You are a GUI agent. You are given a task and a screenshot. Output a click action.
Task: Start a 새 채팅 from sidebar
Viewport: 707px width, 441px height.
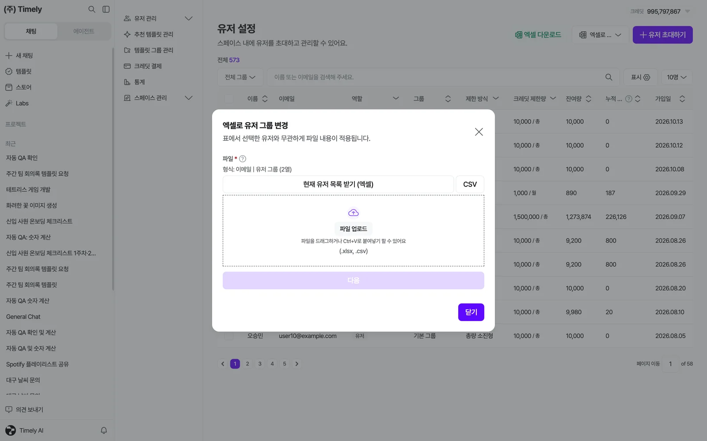[x=19, y=56]
